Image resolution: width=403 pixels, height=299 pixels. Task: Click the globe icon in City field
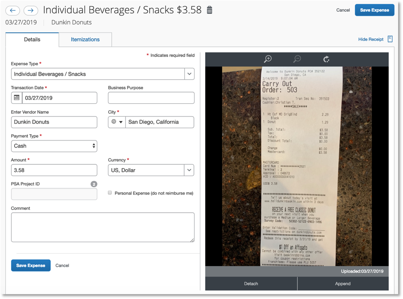[x=114, y=122]
